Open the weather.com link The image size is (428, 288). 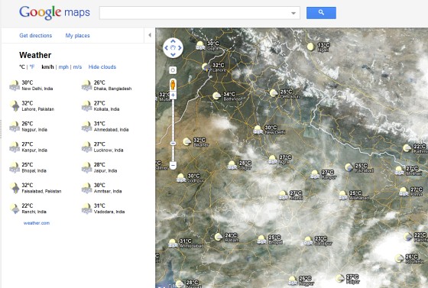point(37,223)
